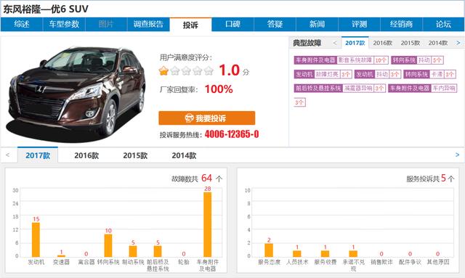
Task: Click the 发动机 bar showing 15
Action: pyautogui.click(x=36, y=240)
